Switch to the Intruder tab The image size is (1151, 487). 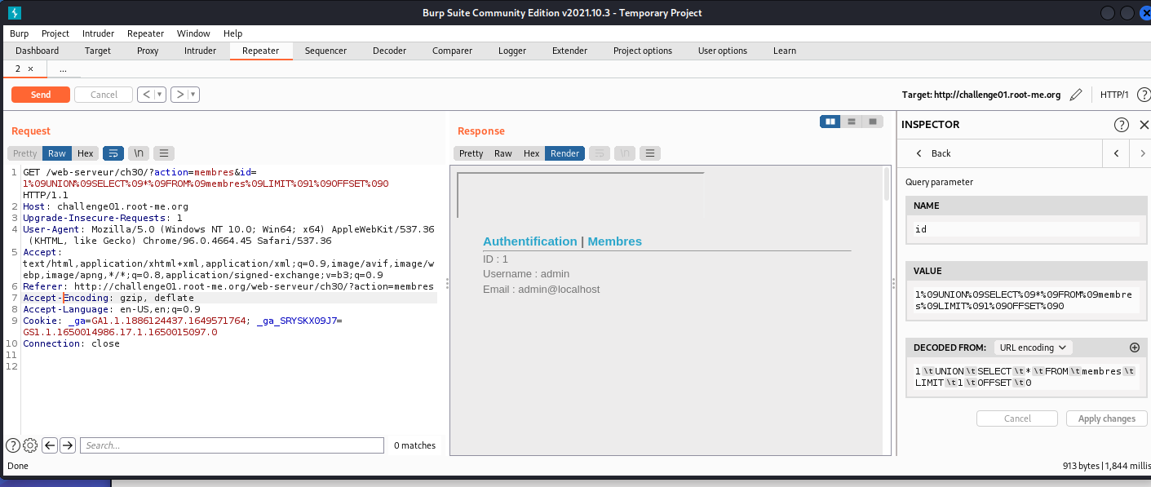tap(200, 51)
